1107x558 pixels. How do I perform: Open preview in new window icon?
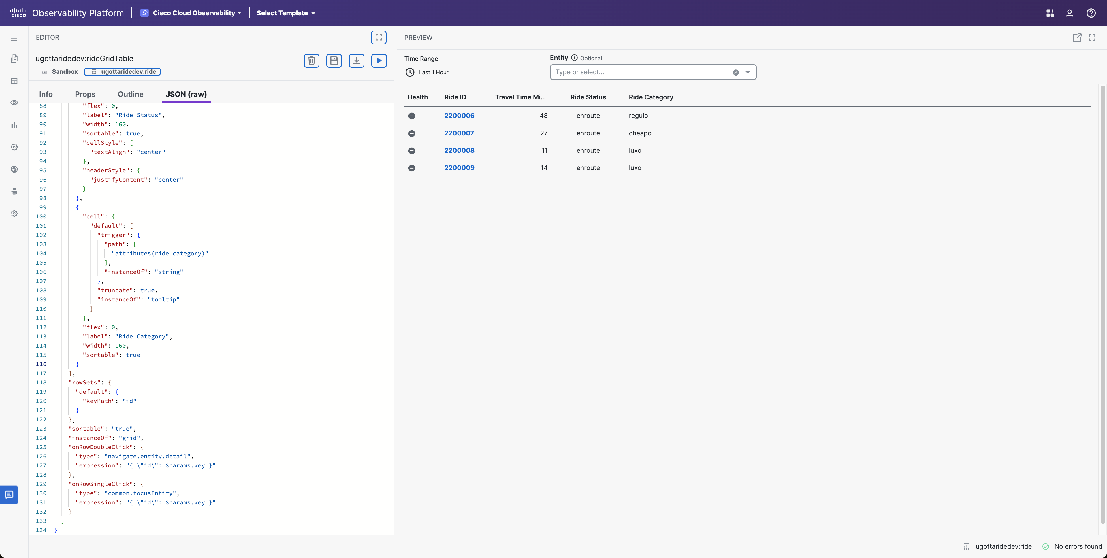point(1076,38)
